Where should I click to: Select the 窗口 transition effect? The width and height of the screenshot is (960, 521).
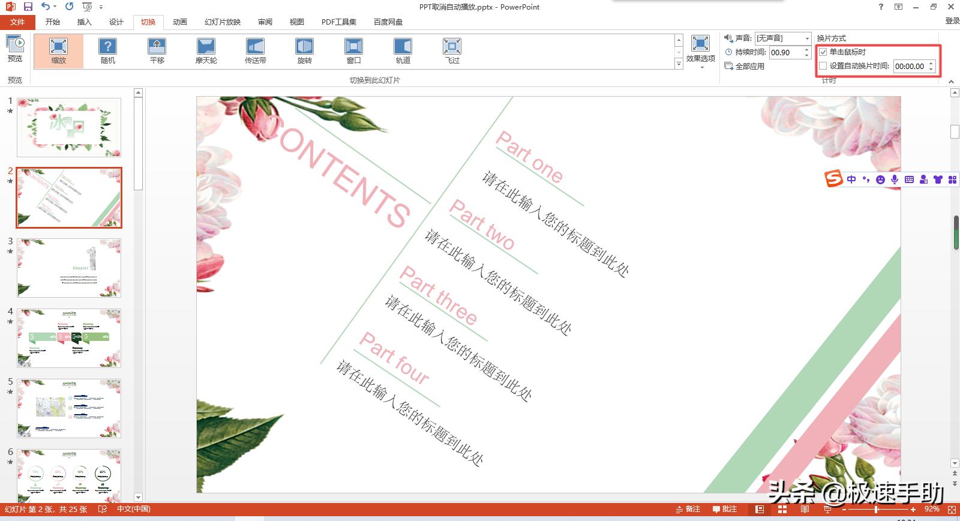pos(354,51)
